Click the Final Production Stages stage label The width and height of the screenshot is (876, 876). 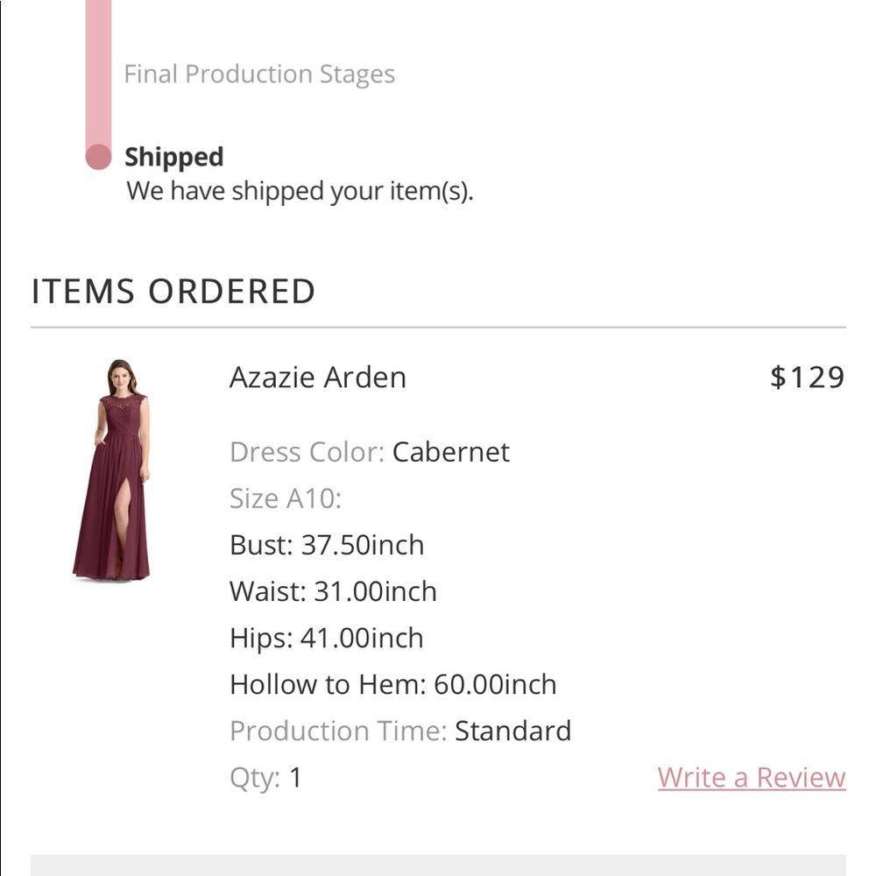[x=260, y=74]
